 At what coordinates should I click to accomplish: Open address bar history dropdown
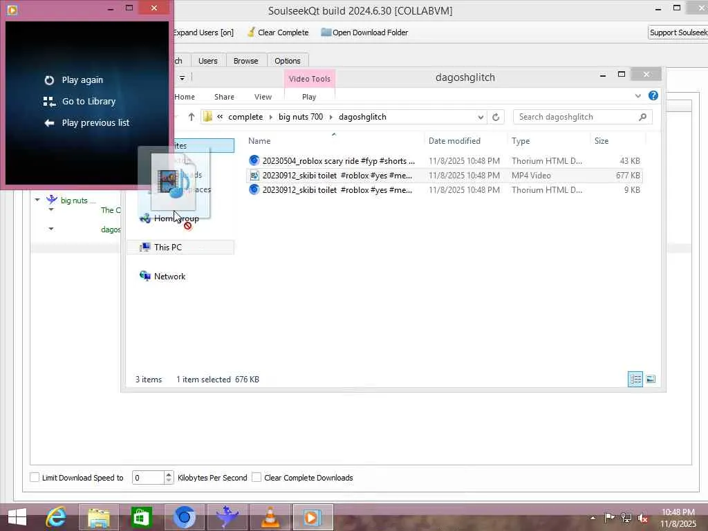tap(481, 117)
